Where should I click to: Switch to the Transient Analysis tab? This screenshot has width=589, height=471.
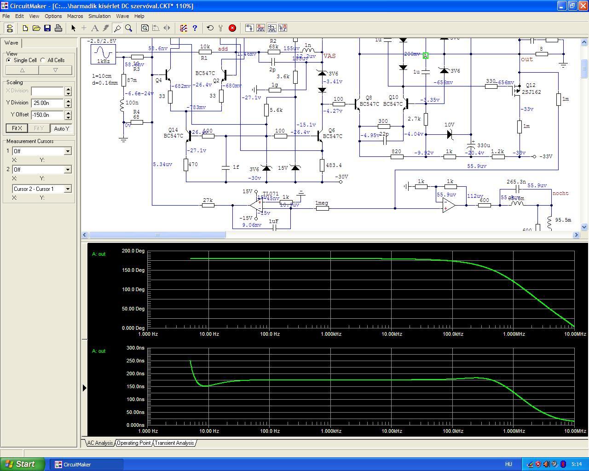[x=174, y=443]
